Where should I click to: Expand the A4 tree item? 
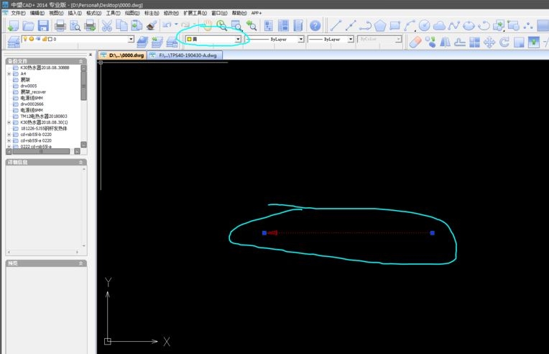pyautogui.click(x=9, y=73)
